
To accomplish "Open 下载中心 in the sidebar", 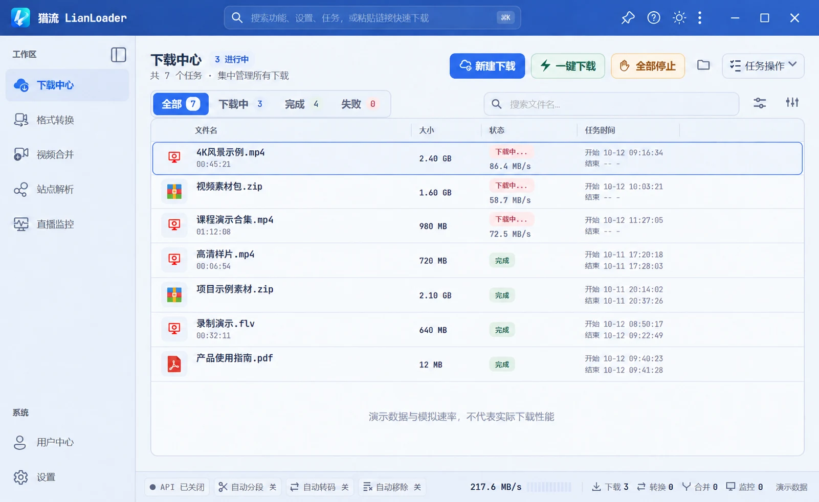I will point(67,85).
